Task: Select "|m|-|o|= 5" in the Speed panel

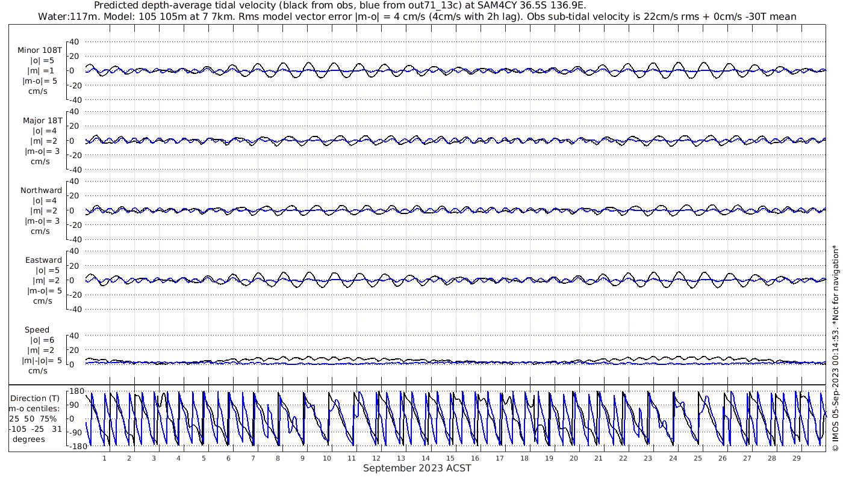Action: (42, 360)
